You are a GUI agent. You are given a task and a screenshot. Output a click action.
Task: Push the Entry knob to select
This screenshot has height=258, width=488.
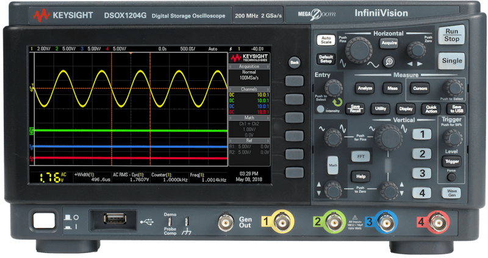tap(334, 88)
